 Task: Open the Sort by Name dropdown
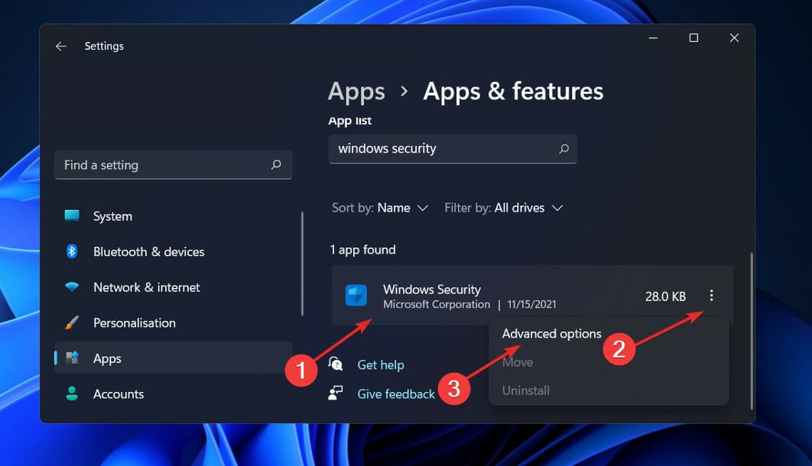(380, 207)
